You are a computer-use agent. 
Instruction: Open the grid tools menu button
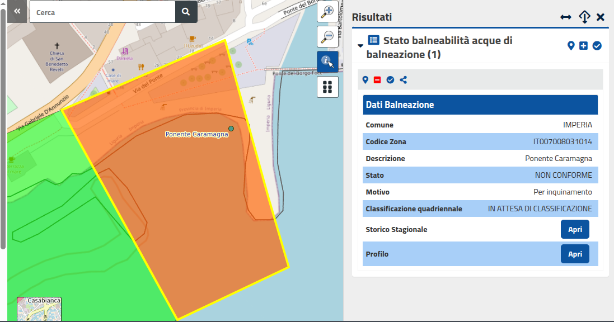pyautogui.click(x=327, y=87)
